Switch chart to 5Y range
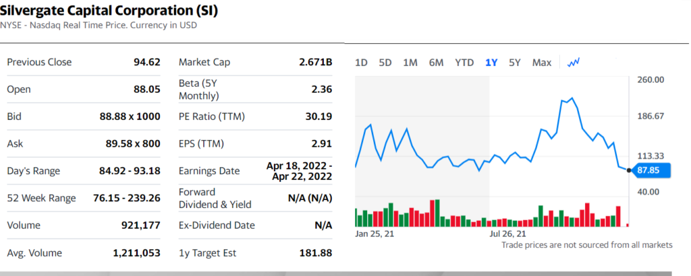Viewport: 691px width, 276px height. (515, 63)
